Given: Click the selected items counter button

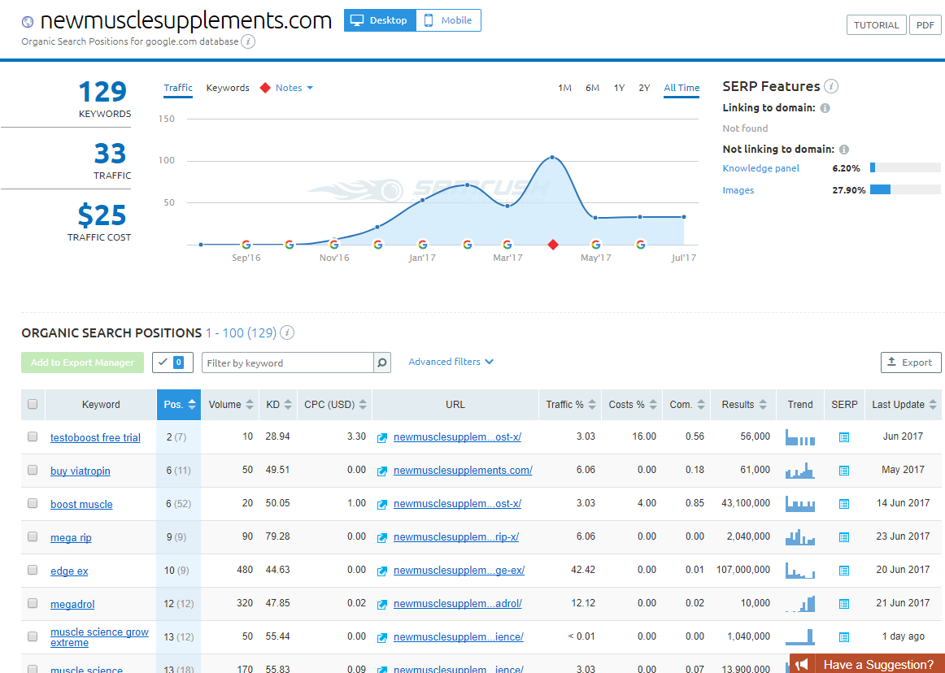Looking at the screenshot, I should pos(172,363).
